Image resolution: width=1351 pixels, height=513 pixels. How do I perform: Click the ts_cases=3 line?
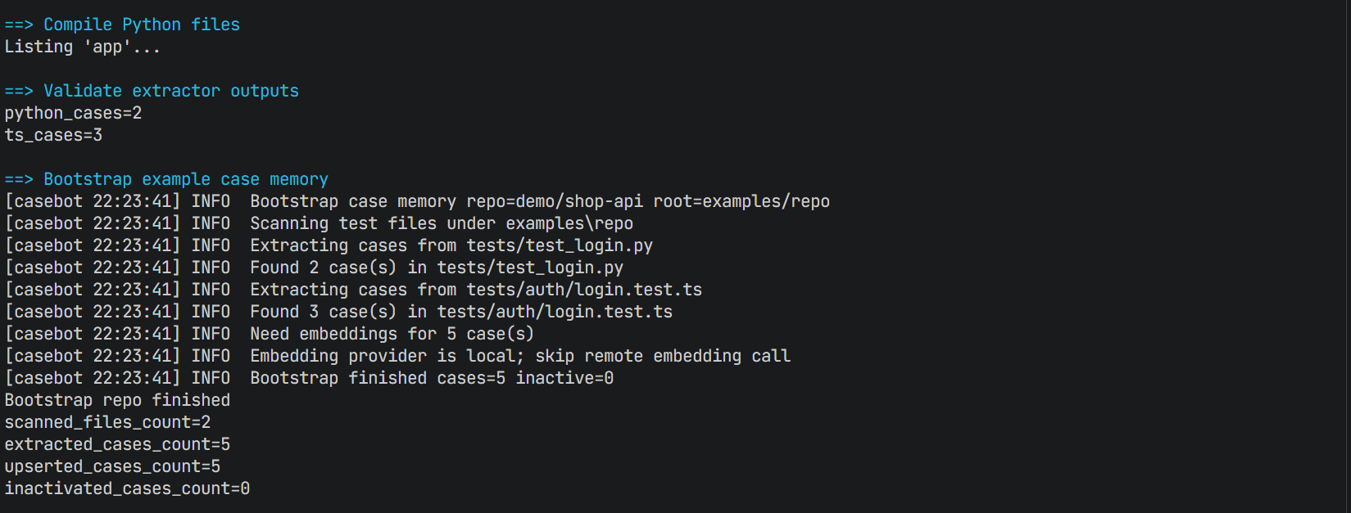coord(54,135)
